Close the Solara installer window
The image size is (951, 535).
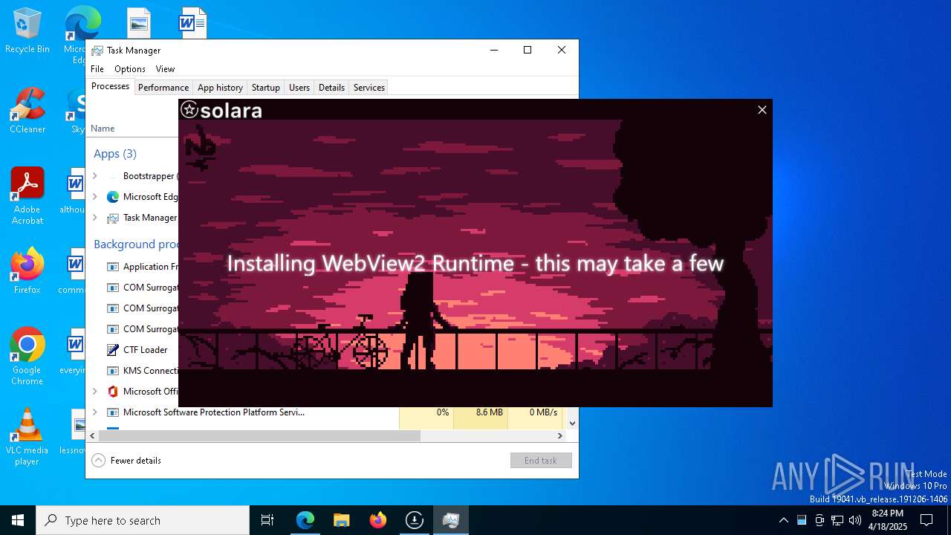coord(762,110)
